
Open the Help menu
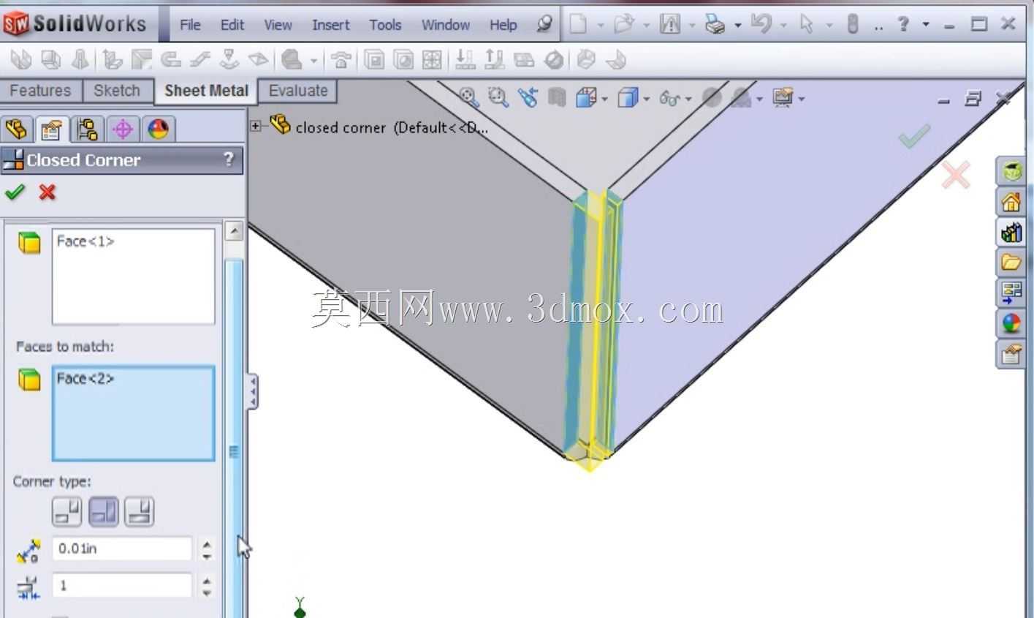[503, 25]
